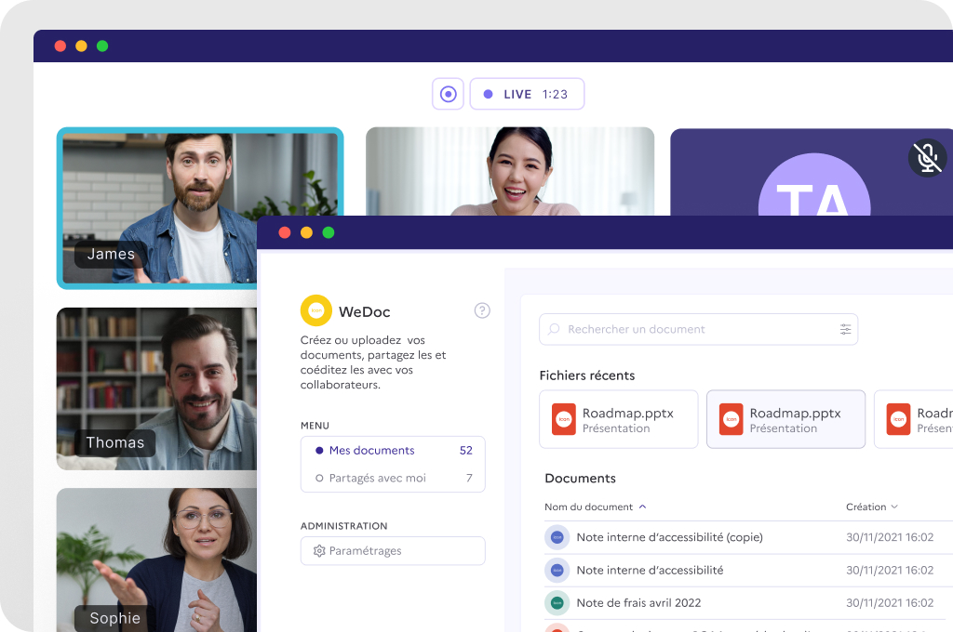Click the yellow WeDoc logo icon
Image resolution: width=953 pixels, height=632 pixels.
point(316,310)
